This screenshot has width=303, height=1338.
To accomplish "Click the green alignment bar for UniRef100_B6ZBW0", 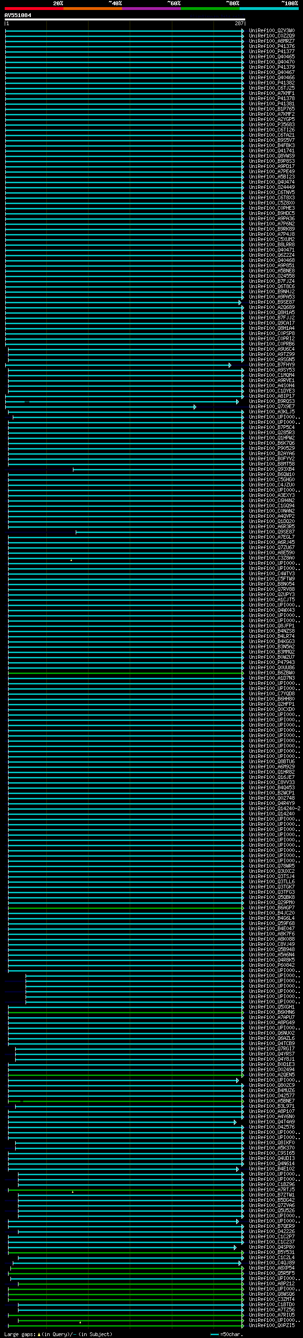I will [x=125, y=673].
